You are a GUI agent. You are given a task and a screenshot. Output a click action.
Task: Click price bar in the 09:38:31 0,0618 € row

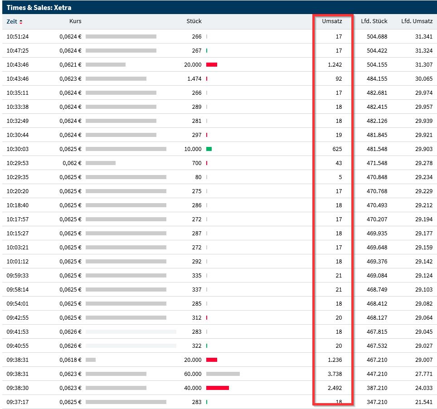point(91,360)
